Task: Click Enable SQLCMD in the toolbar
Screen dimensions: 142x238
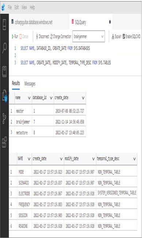Action: point(131,37)
